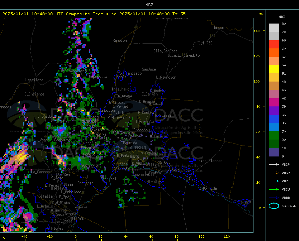Click the dBZ heading above the color scale

point(282,17)
